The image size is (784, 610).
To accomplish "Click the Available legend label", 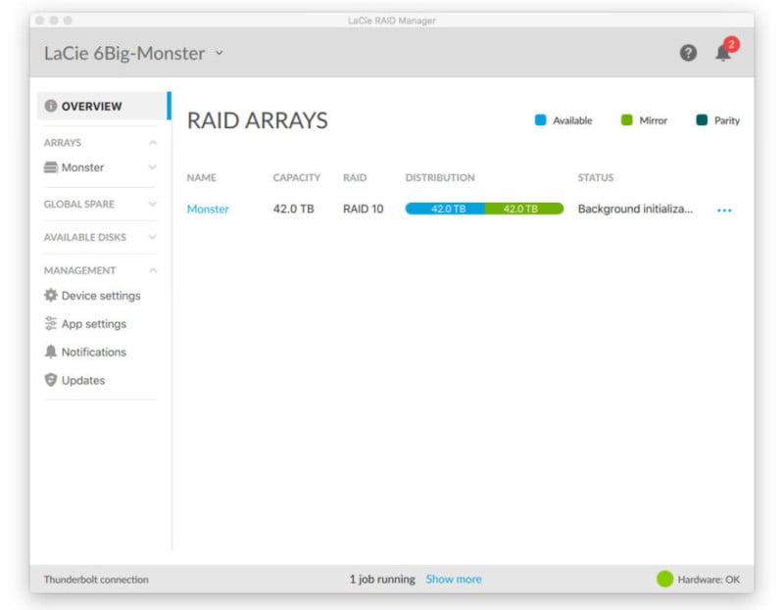I will (x=572, y=120).
